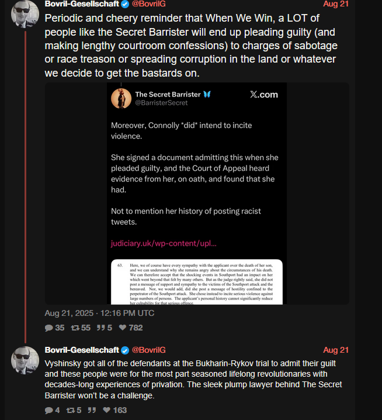Click retweet icon with 5 on second tweet
Image resolution: width=382 pixels, height=420 pixels.
click(x=71, y=411)
